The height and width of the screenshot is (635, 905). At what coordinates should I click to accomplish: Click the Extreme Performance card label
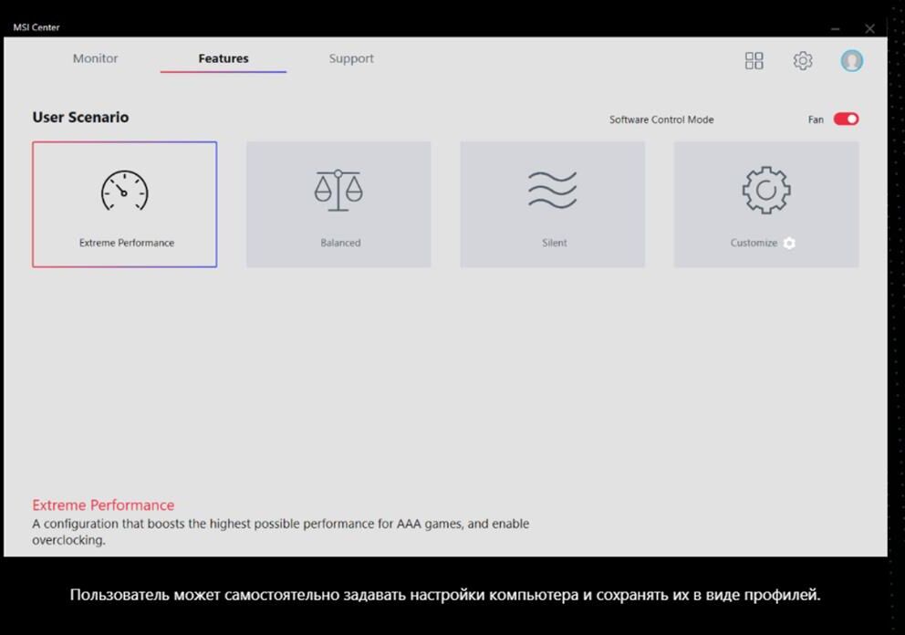pyautogui.click(x=127, y=243)
